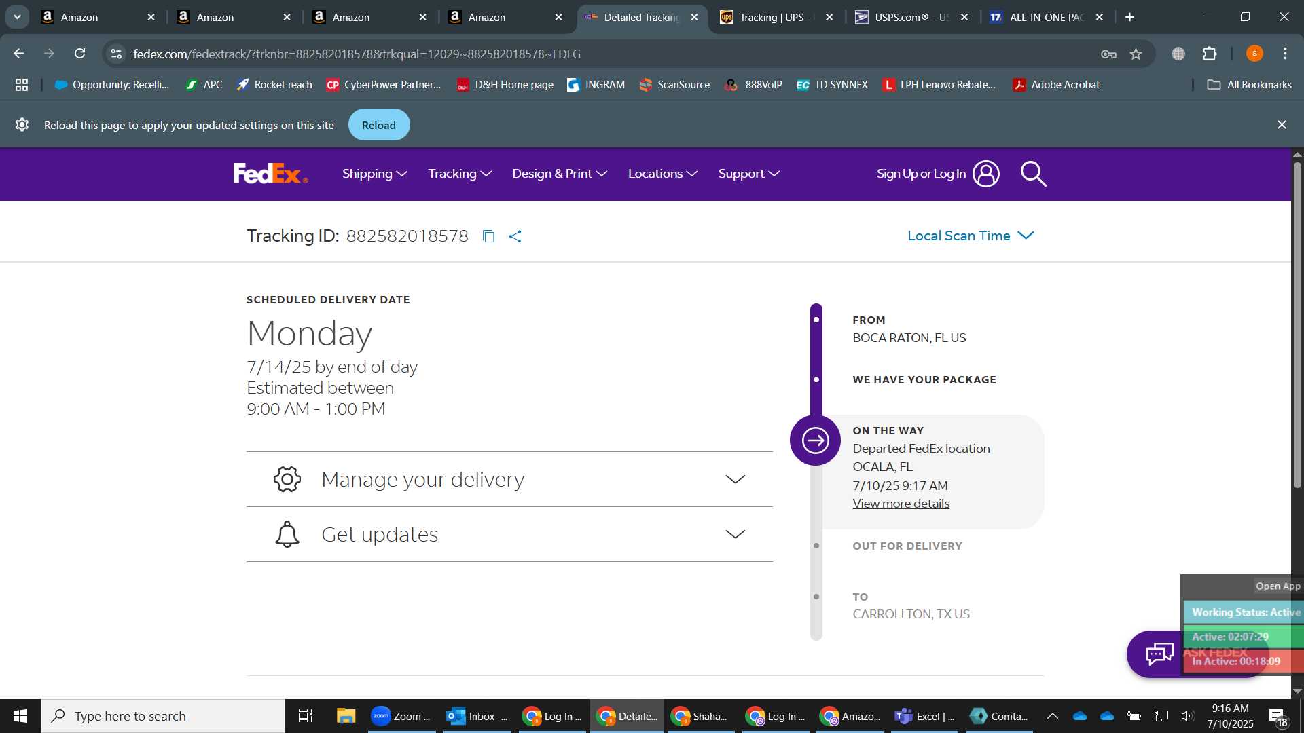Open File Explorer from the taskbar
The height and width of the screenshot is (733, 1304).
346,716
